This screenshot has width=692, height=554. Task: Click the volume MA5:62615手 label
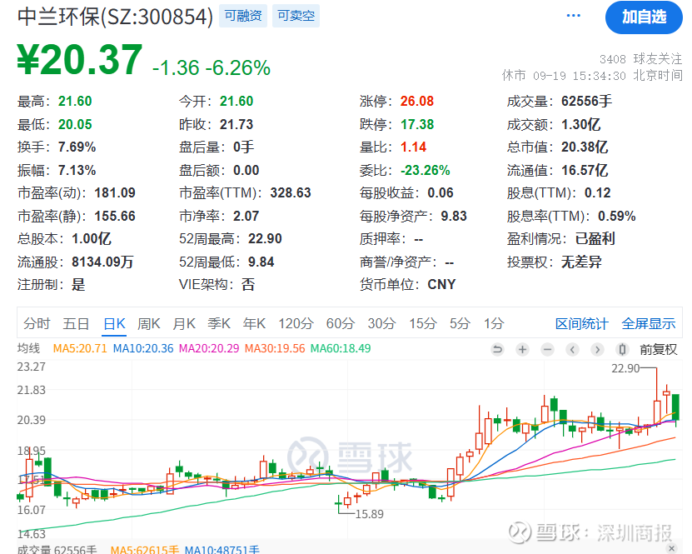pyautogui.click(x=145, y=549)
